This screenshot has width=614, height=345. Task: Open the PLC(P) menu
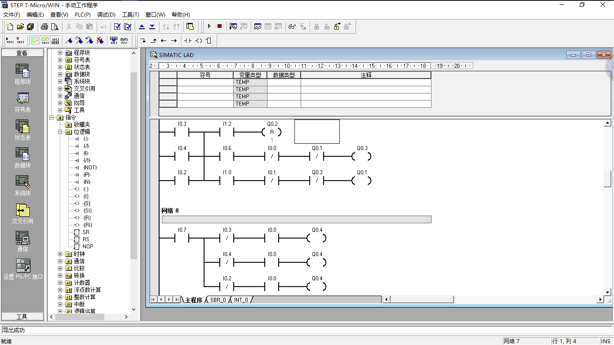coord(82,14)
